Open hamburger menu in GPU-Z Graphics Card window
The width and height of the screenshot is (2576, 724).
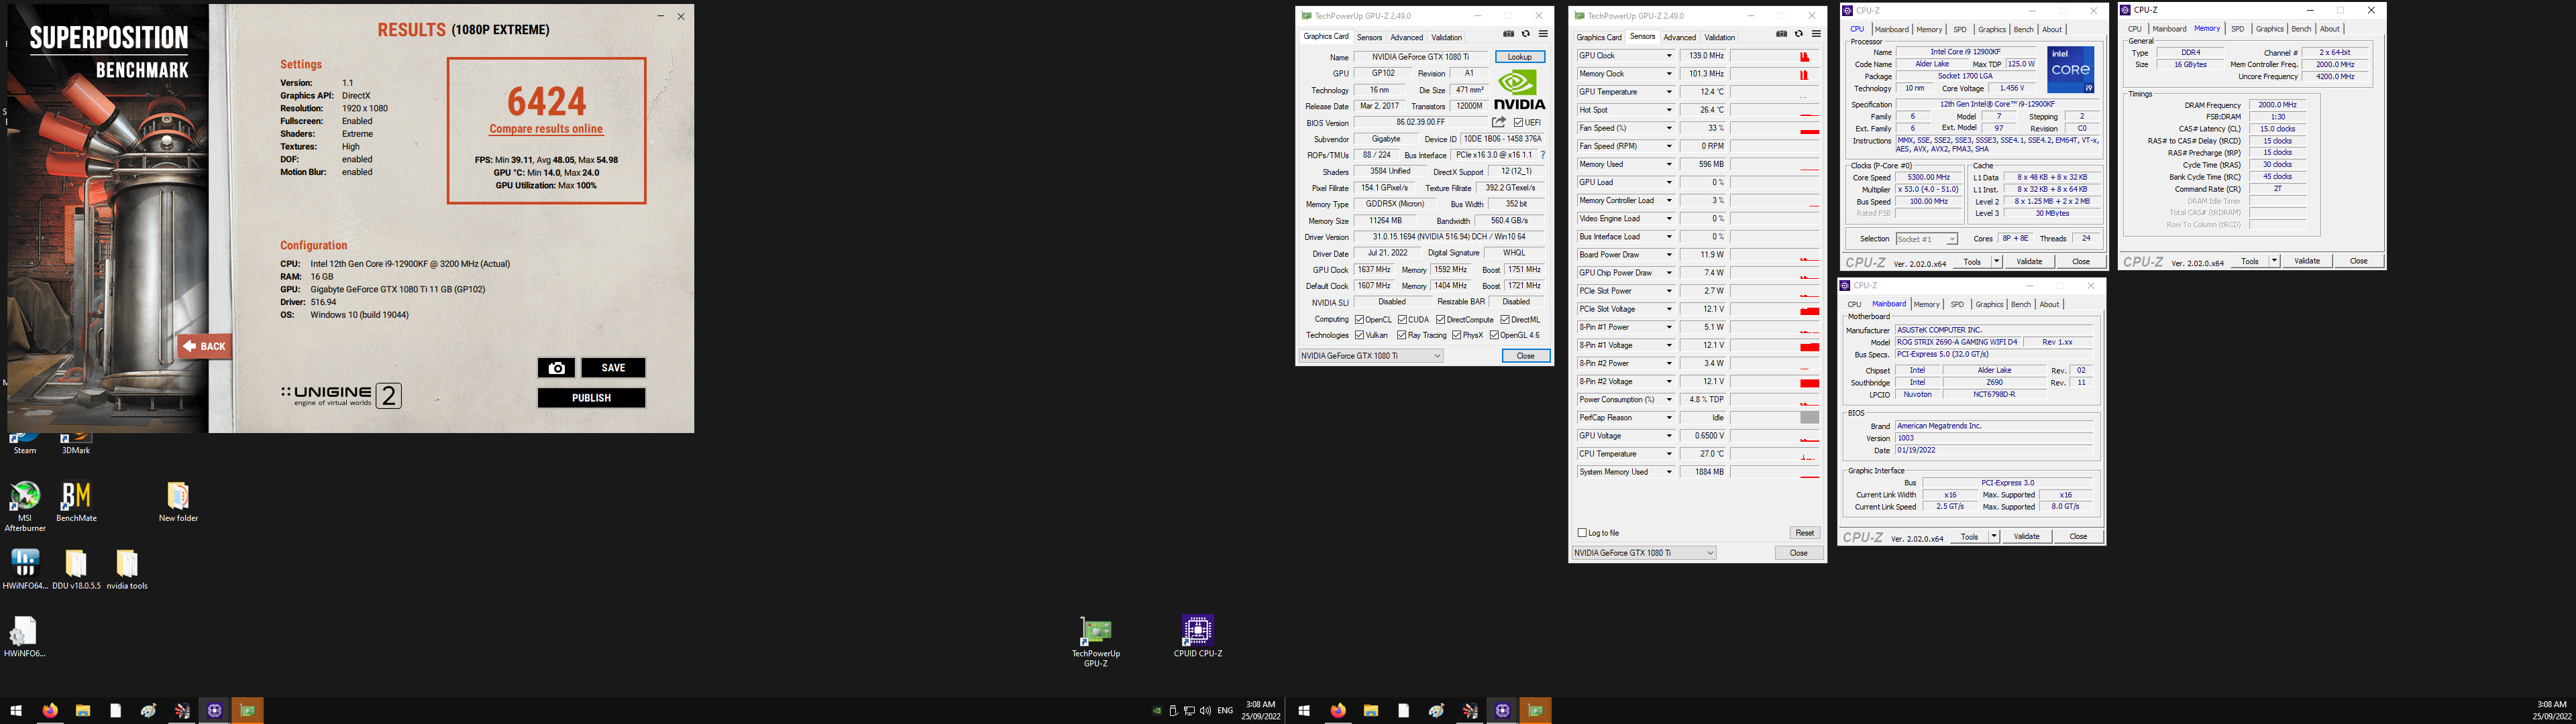1543,34
